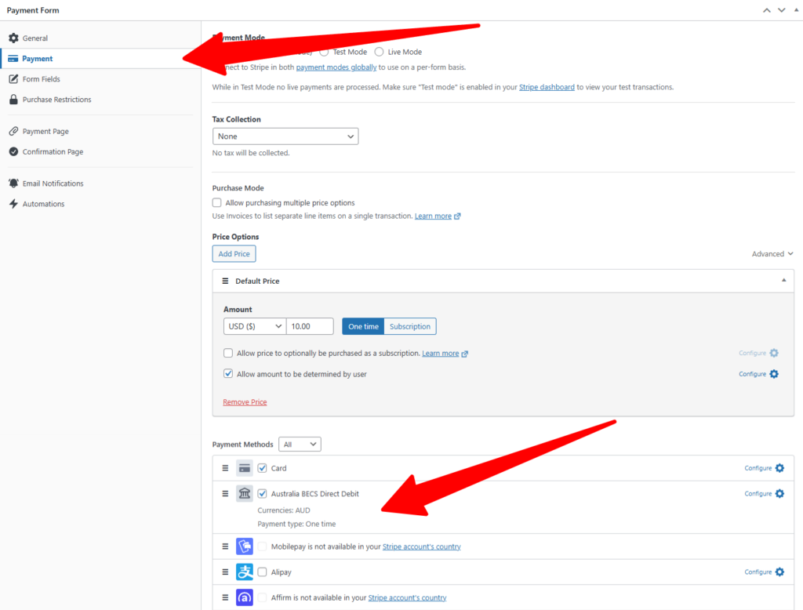Select the Live Mode radio button
The image size is (803, 610).
pos(380,52)
